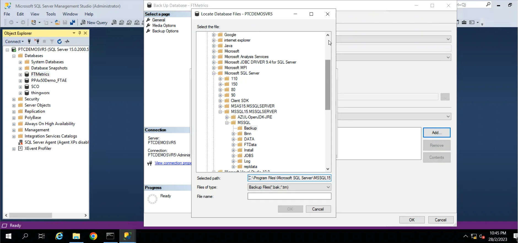Click the New Project toolbar icon
The width and height of the screenshot is (518, 243).
[34, 23]
